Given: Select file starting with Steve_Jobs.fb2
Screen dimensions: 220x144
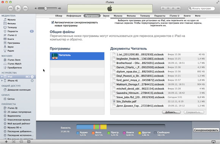Looking at the screenshot, I should (158, 97).
